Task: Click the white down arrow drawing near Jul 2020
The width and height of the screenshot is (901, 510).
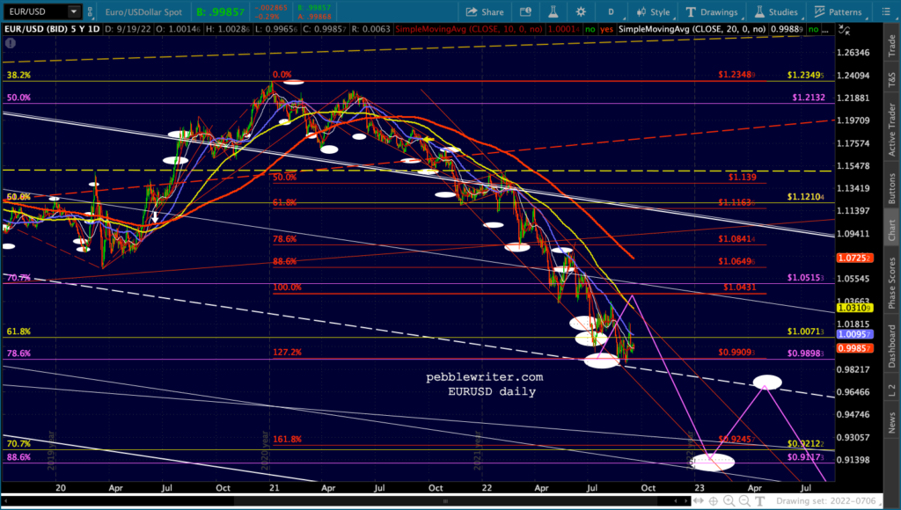Action: coord(155,217)
